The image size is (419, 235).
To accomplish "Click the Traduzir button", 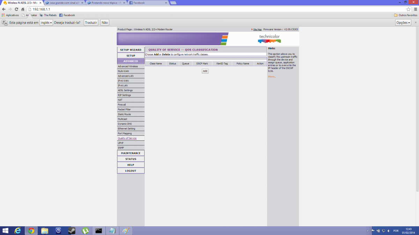I will [x=91, y=22].
